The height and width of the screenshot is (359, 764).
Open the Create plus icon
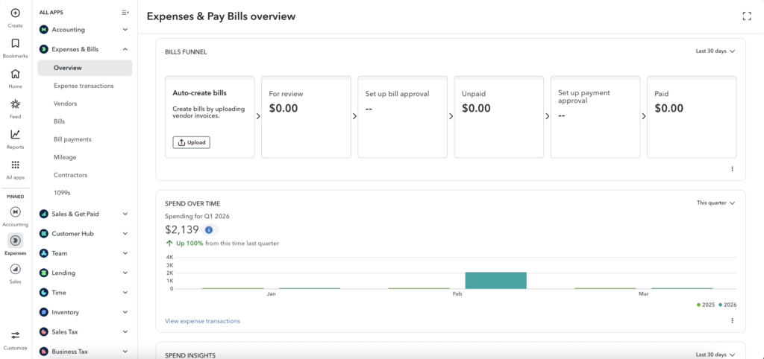(15, 13)
